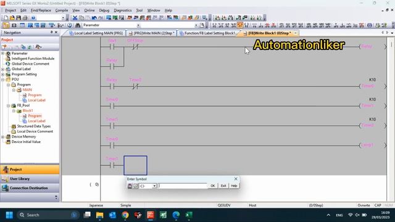Cut the selection using the scissors icon
The height and width of the screenshot is (222, 395).
(75, 18)
